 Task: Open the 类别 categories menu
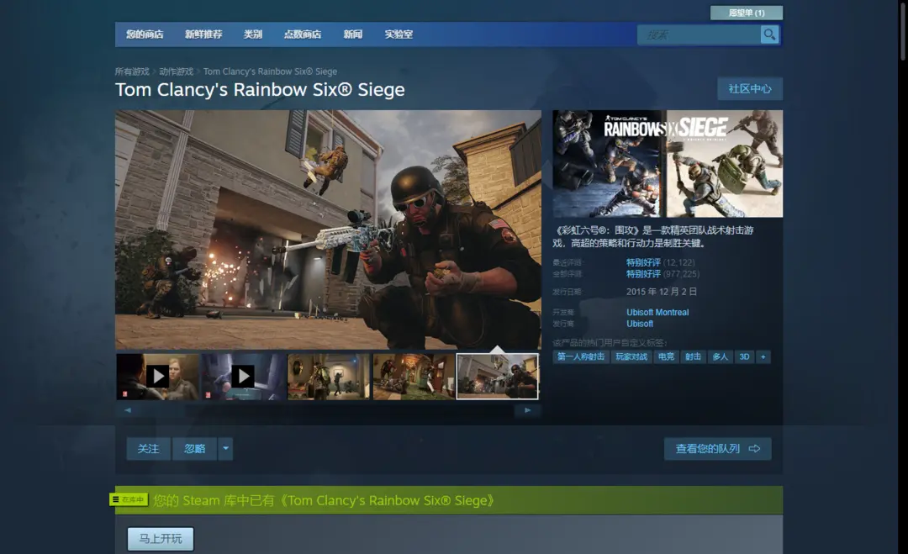coord(253,34)
